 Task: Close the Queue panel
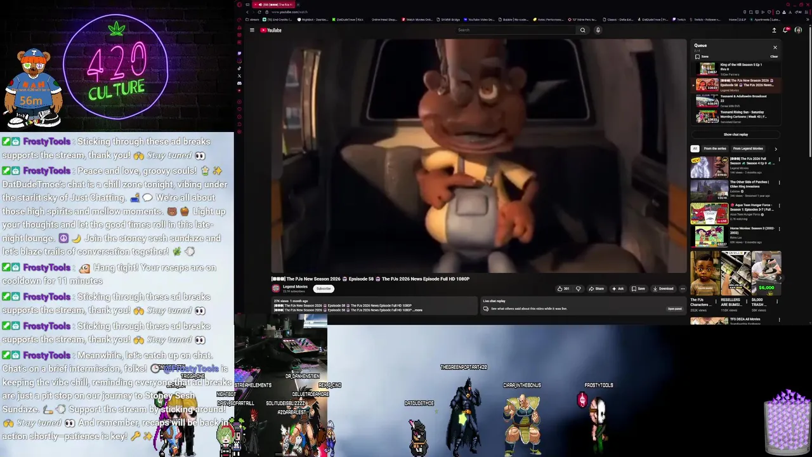tap(775, 47)
